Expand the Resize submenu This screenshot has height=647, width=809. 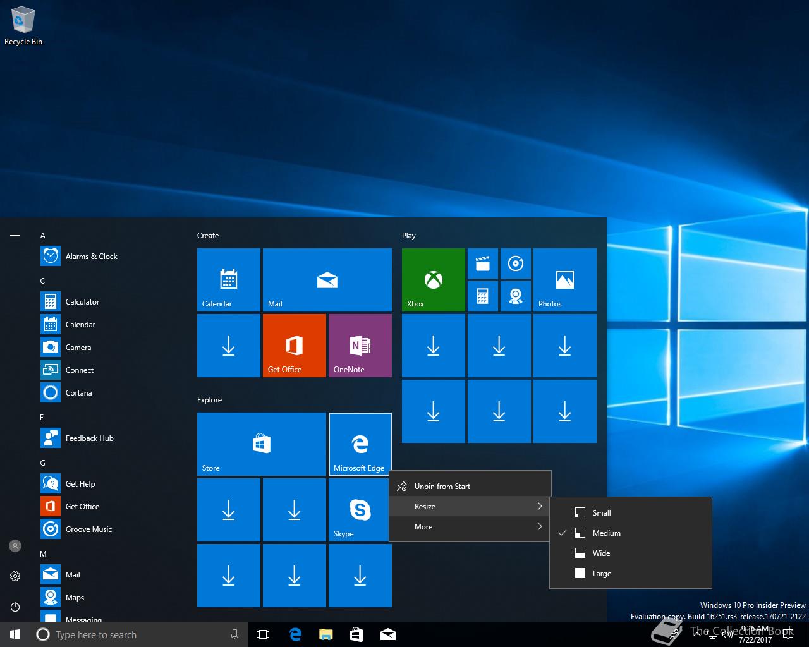[x=469, y=507]
